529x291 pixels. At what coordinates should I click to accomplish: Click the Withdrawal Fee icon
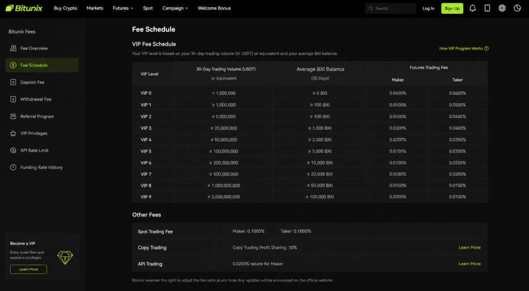13,99
